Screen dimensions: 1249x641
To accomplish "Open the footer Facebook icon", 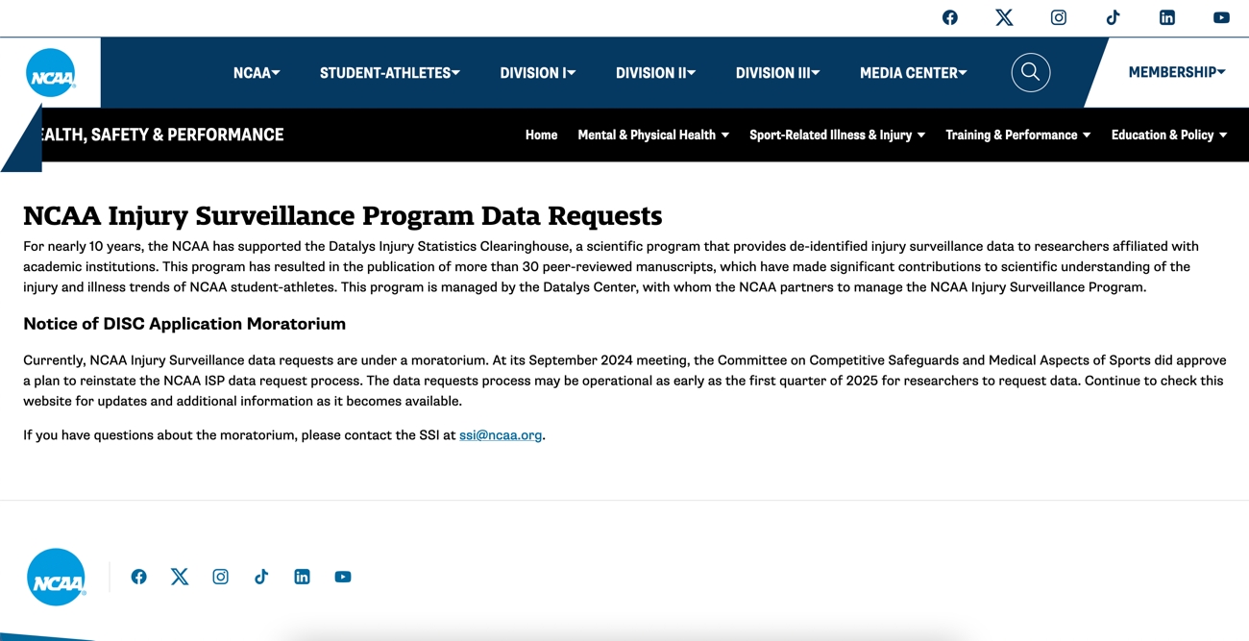I will [139, 577].
